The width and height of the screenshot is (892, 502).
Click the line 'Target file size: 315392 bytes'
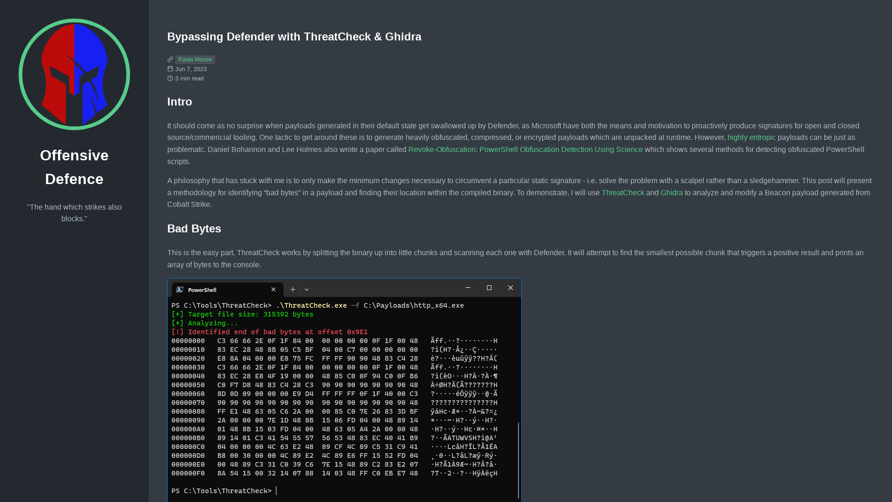click(x=243, y=315)
